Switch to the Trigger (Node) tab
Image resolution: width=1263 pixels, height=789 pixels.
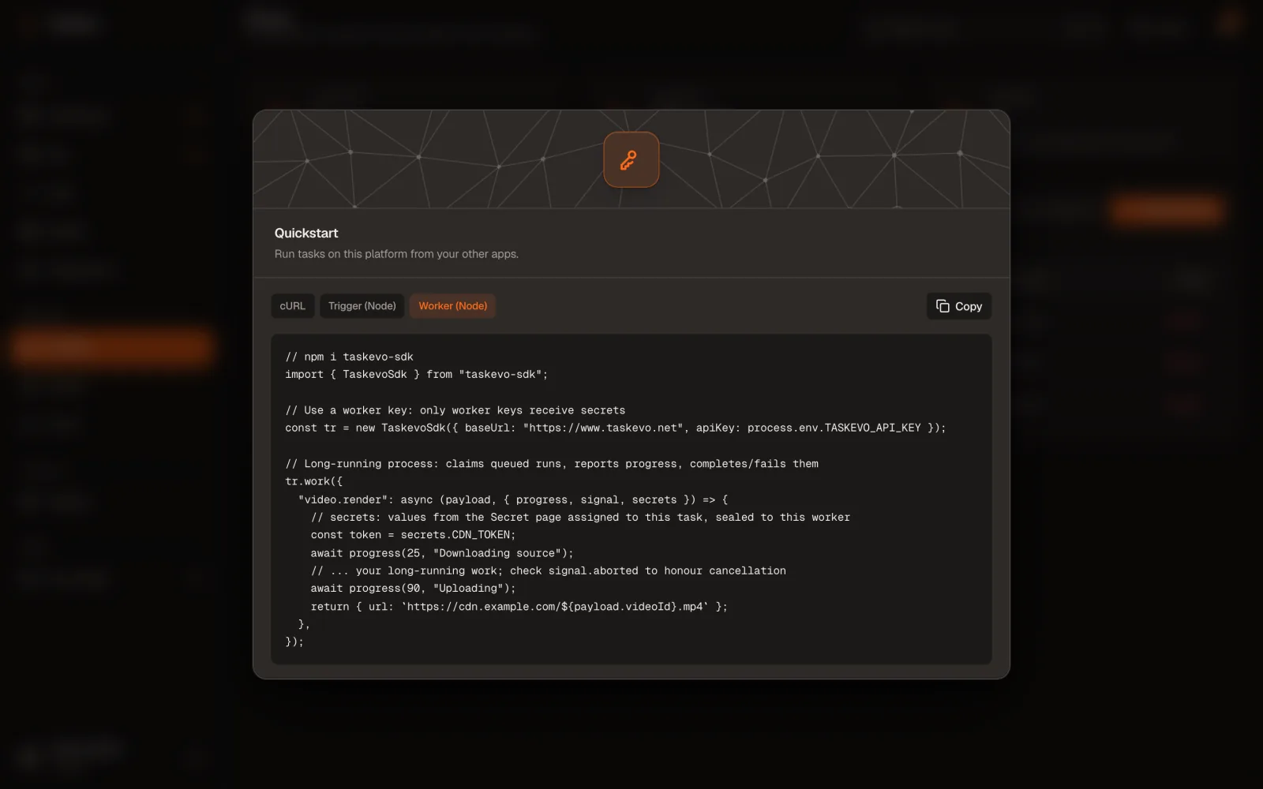[x=362, y=306]
